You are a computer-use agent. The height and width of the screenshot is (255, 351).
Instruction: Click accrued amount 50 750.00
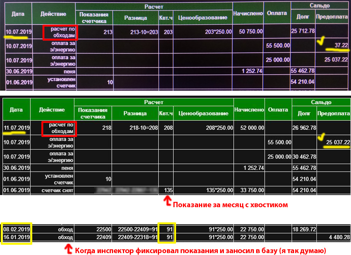click(250, 32)
